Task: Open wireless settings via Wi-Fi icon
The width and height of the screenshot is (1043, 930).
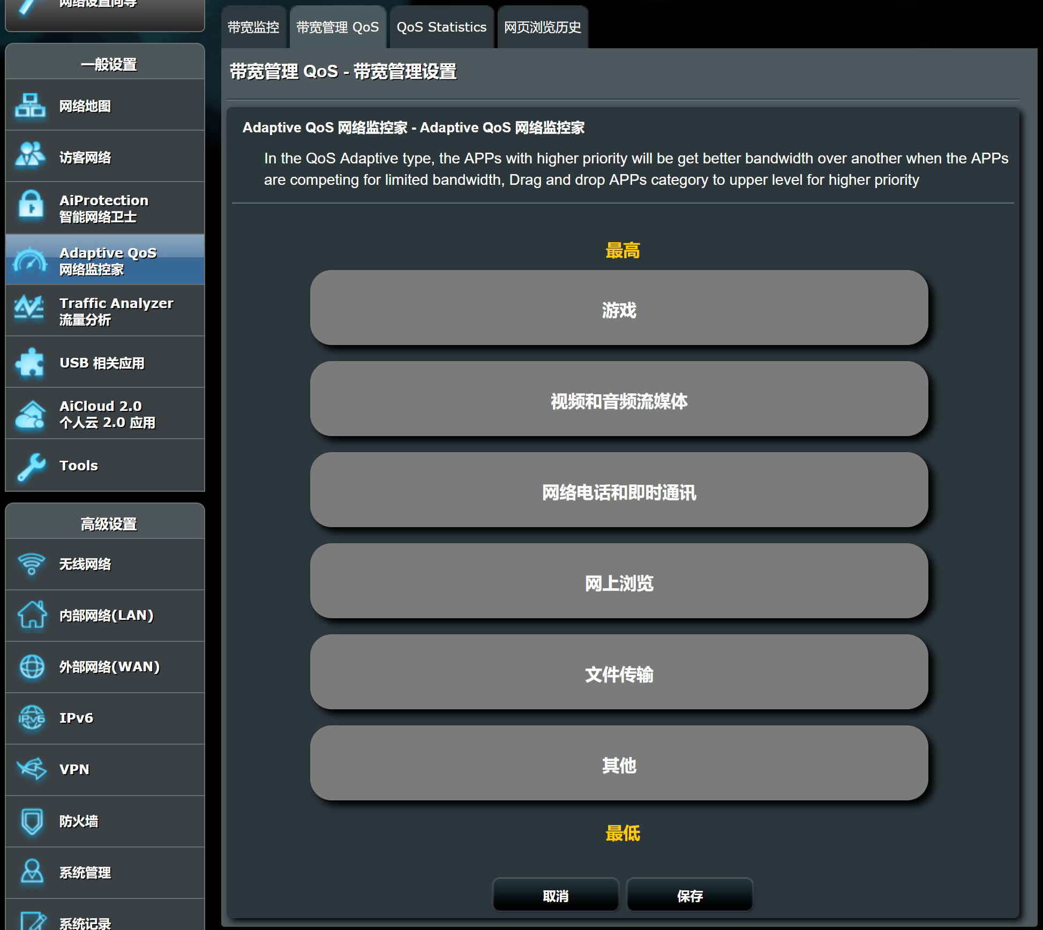Action: pos(32,564)
